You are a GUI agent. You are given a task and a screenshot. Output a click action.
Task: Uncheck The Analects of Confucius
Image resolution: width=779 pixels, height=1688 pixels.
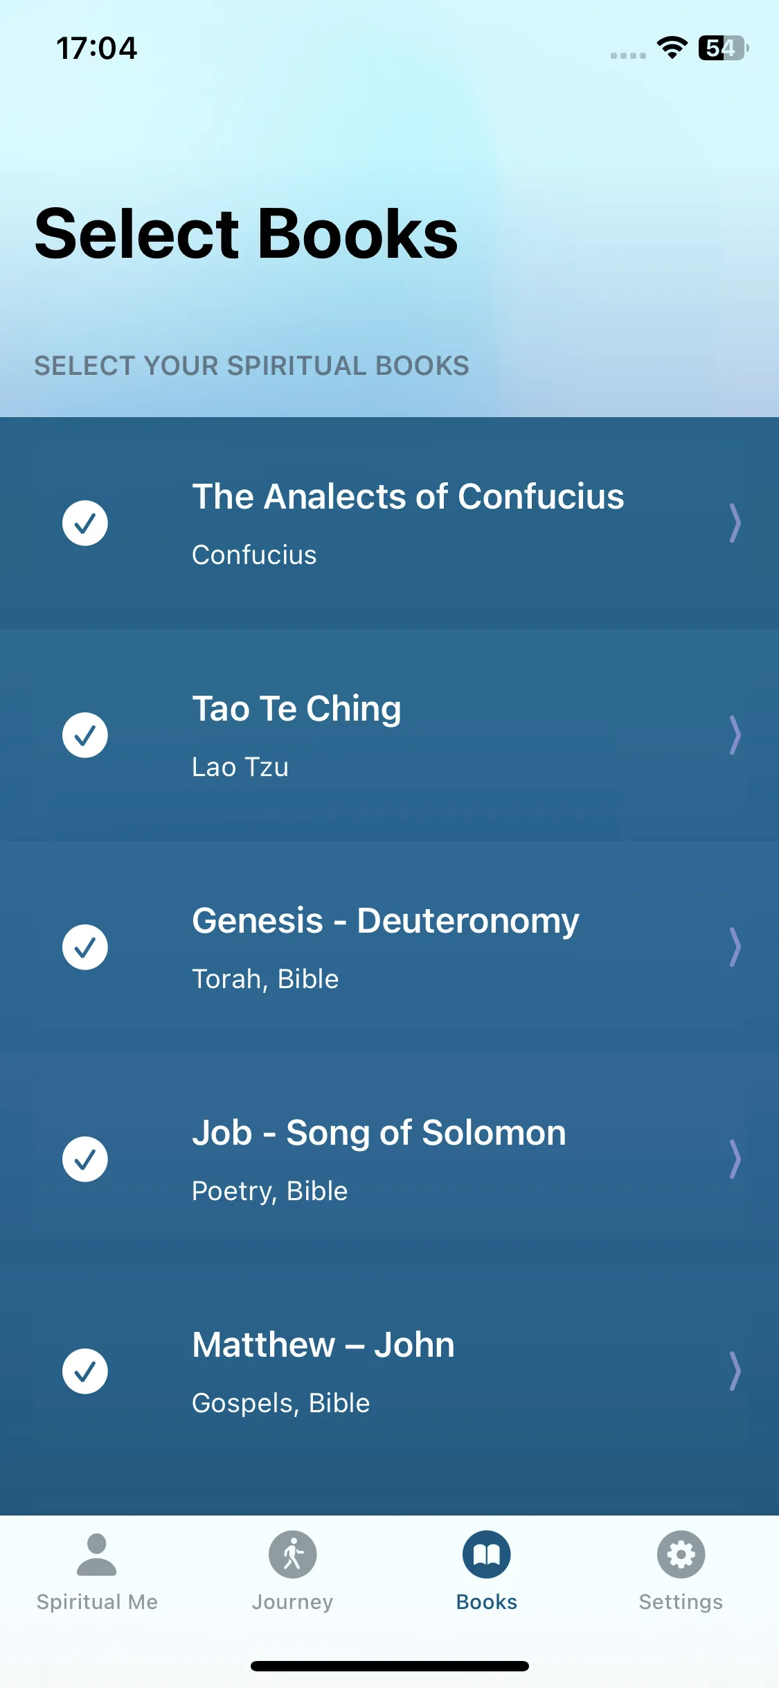pos(85,523)
